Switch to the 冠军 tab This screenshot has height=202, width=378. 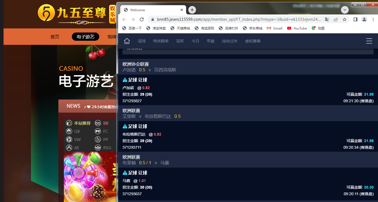pyautogui.click(x=180, y=41)
